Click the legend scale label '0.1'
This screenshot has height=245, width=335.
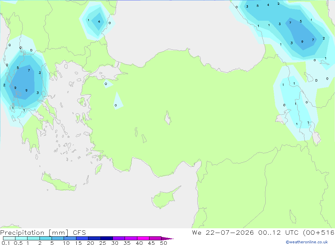pyautogui.click(x=6, y=243)
